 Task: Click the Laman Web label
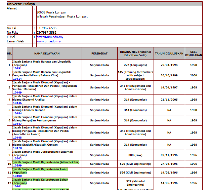point(15,41)
